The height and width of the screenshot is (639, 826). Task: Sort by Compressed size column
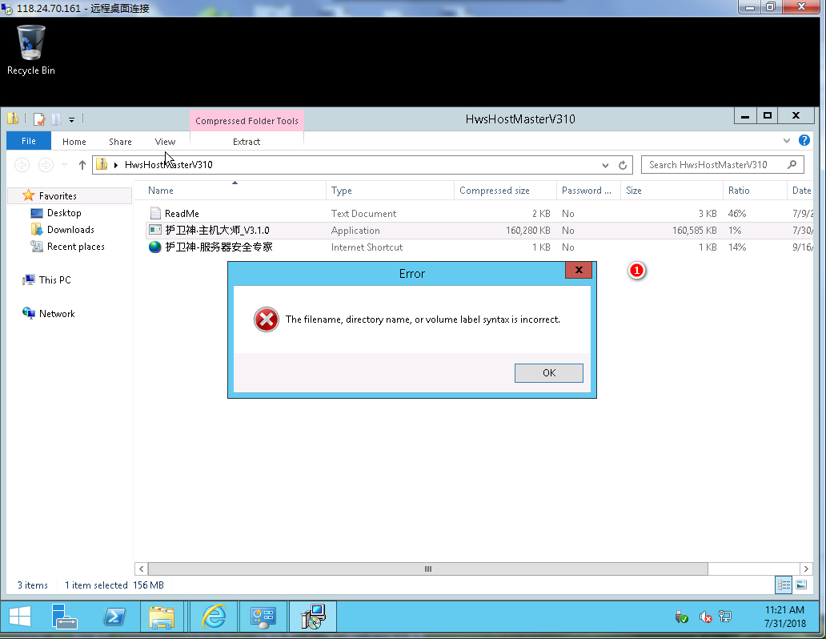pyautogui.click(x=495, y=191)
